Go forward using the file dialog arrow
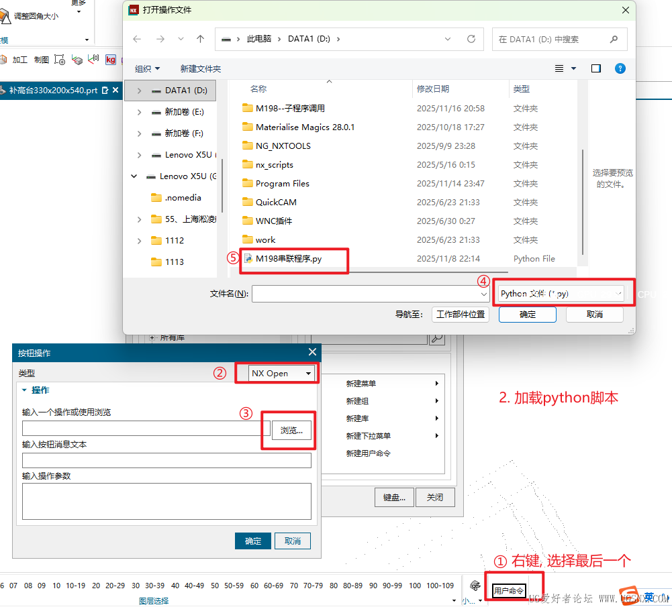 coord(160,39)
